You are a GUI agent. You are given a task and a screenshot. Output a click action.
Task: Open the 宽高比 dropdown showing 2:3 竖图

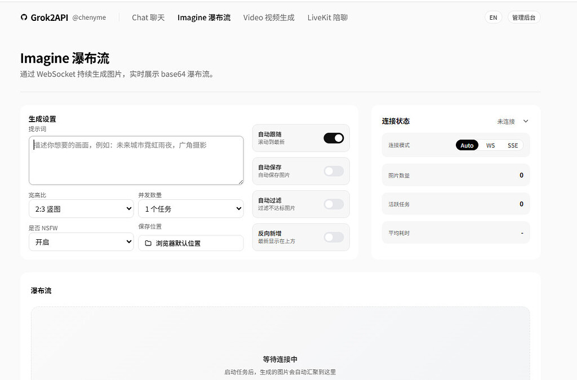(x=81, y=209)
